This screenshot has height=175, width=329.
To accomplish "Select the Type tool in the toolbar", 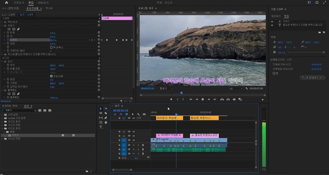I will tap(101, 127).
